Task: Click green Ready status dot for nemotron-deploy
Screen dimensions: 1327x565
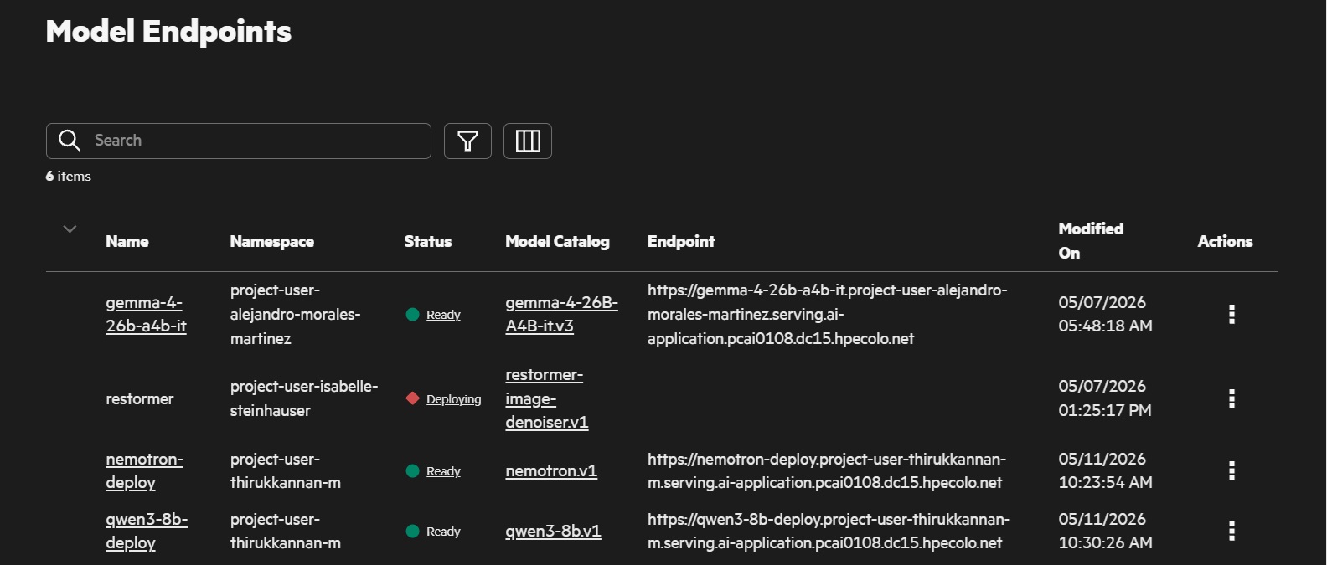Action: coord(412,471)
